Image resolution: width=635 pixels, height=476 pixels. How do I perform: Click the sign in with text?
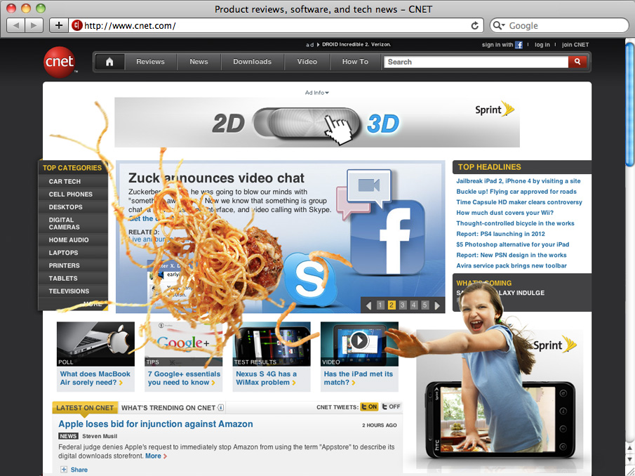tap(497, 44)
